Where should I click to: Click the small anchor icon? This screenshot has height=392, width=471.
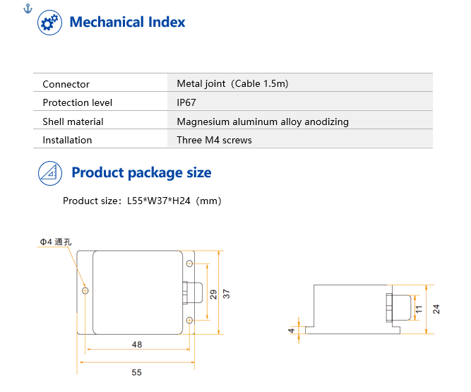(28, 8)
